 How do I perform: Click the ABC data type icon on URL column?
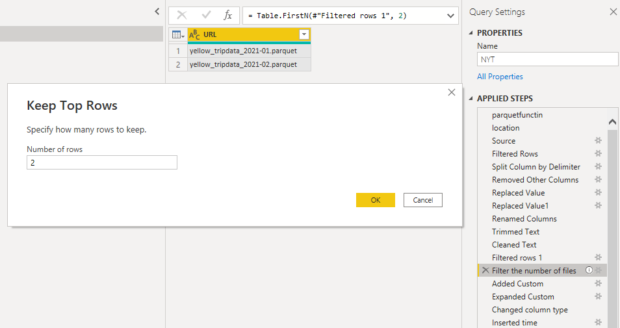[195, 34]
